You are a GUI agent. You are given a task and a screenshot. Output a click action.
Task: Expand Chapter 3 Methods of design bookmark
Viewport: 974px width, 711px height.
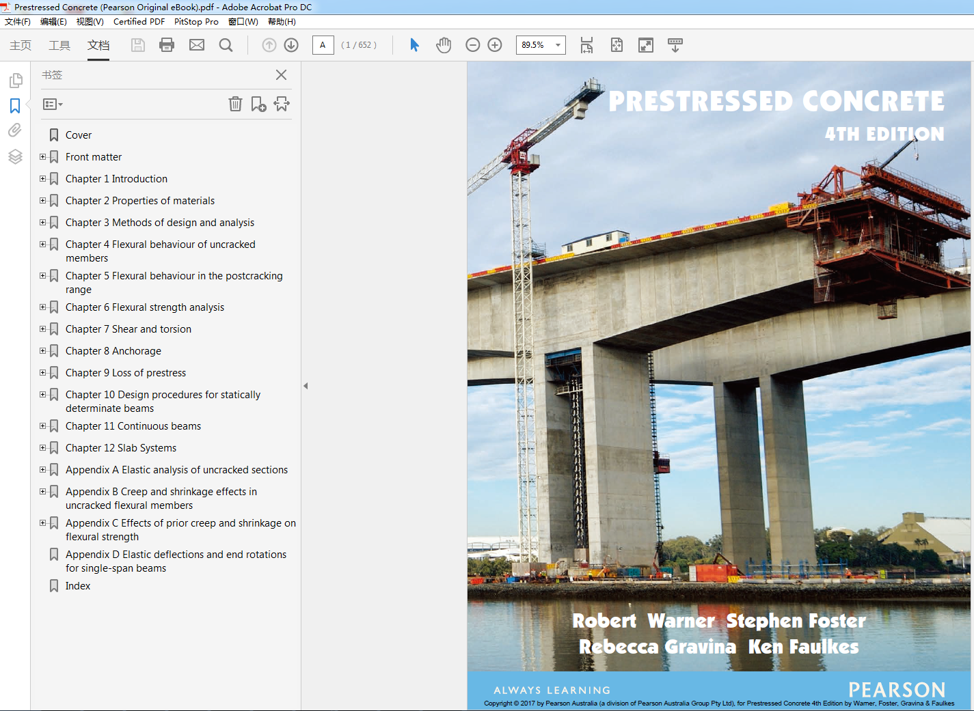point(42,223)
